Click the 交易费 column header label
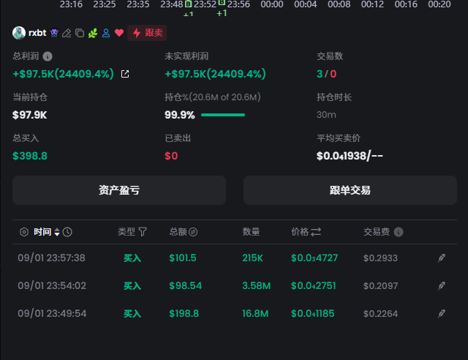This screenshot has height=360, width=468. click(x=377, y=232)
